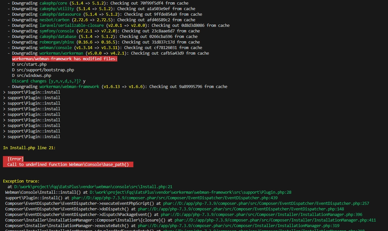Open the InstallationManager.php:319 phar path link

(239, 226)
